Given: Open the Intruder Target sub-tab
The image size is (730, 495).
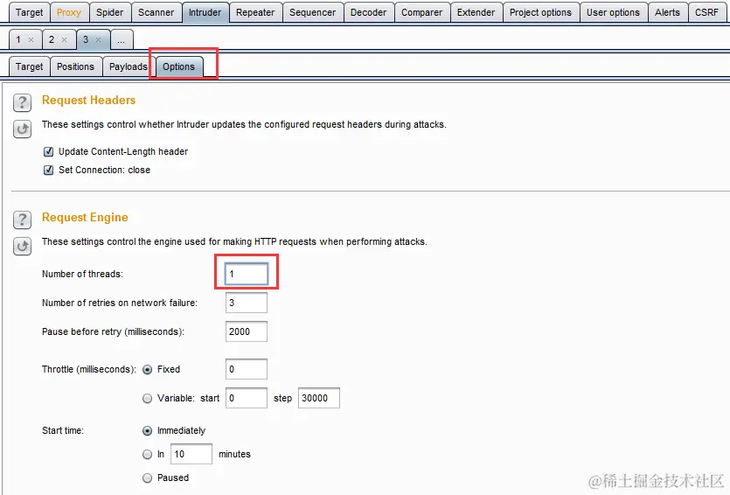Looking at the screenshot, I should [x=29, y=66].
